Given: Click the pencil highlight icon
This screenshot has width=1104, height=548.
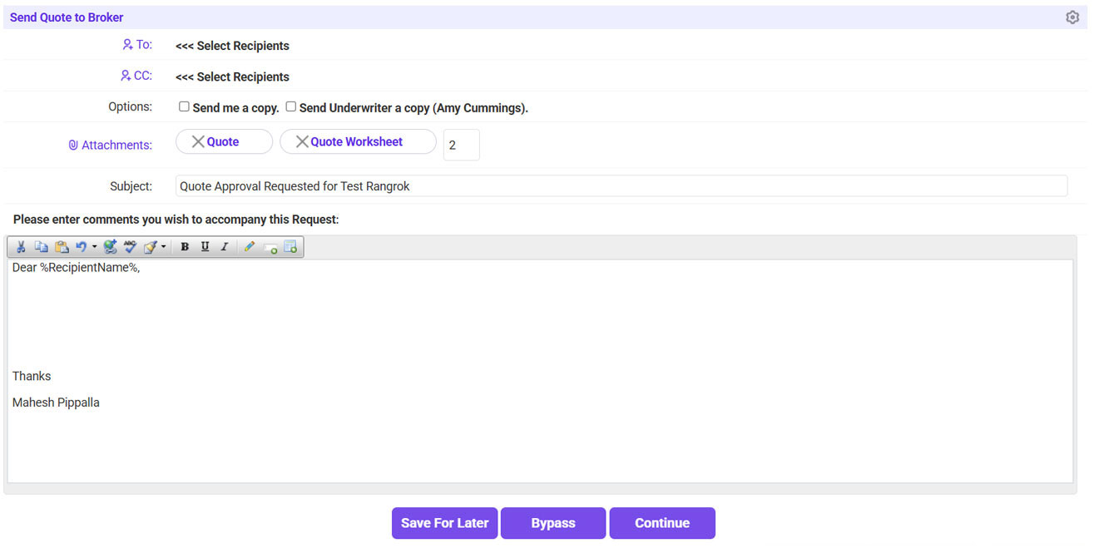Looking at the screenshot, I should click(x=249, y=247).
